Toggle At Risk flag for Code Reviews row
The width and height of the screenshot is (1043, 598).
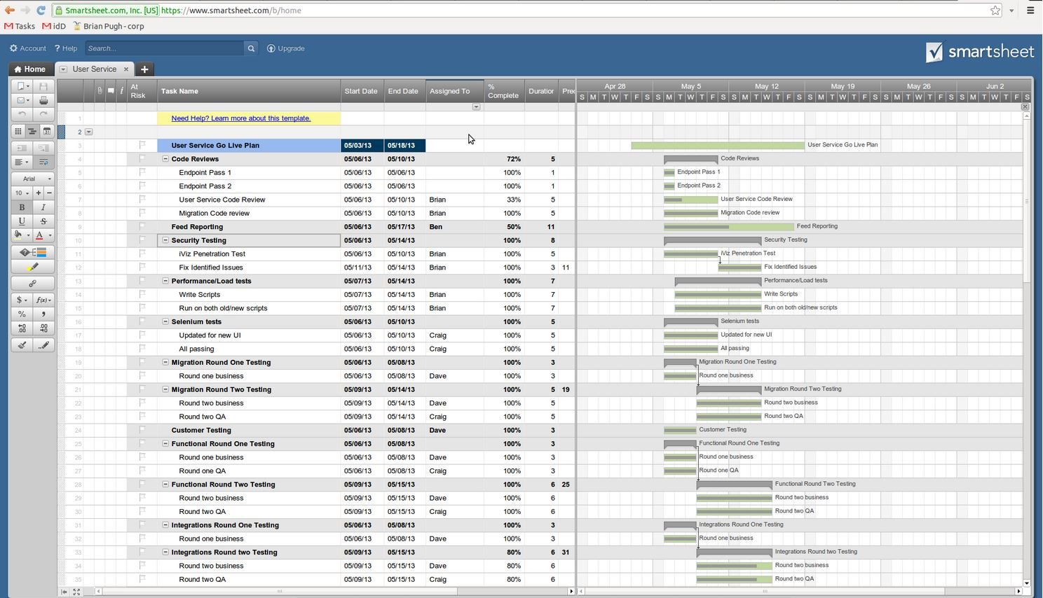(x=142, y=159)
